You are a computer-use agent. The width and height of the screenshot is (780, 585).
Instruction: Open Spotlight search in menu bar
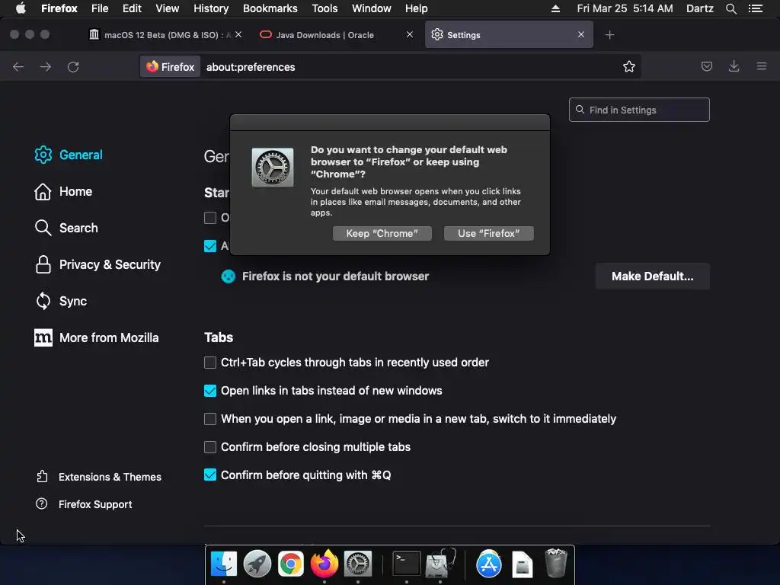click(x=730, y=8)
